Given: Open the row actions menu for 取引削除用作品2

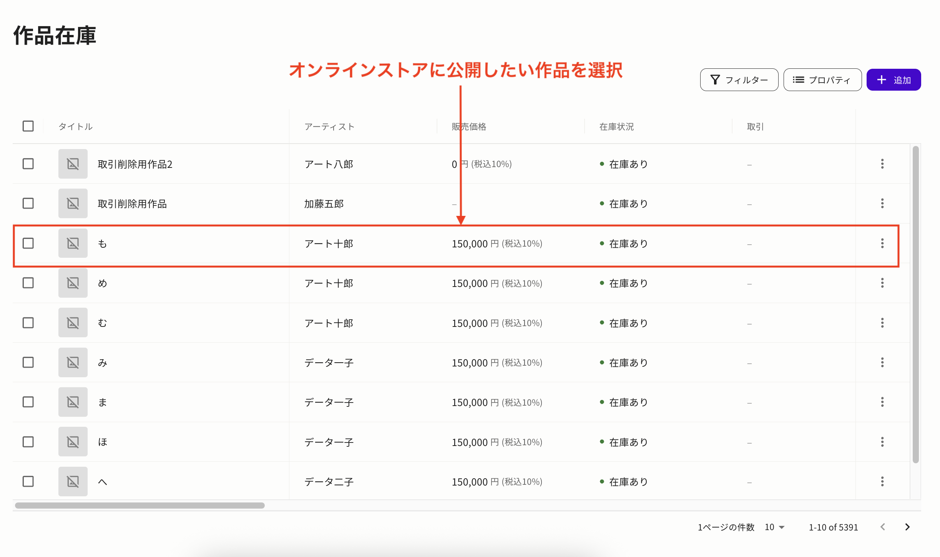Looking at the screenshot, I should click(882, 164).
